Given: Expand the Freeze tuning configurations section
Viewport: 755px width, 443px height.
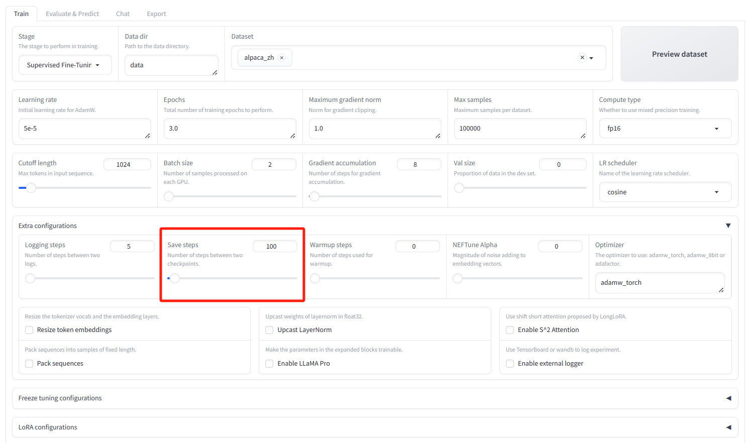Looking at the screenshot, I should point(728,398).
